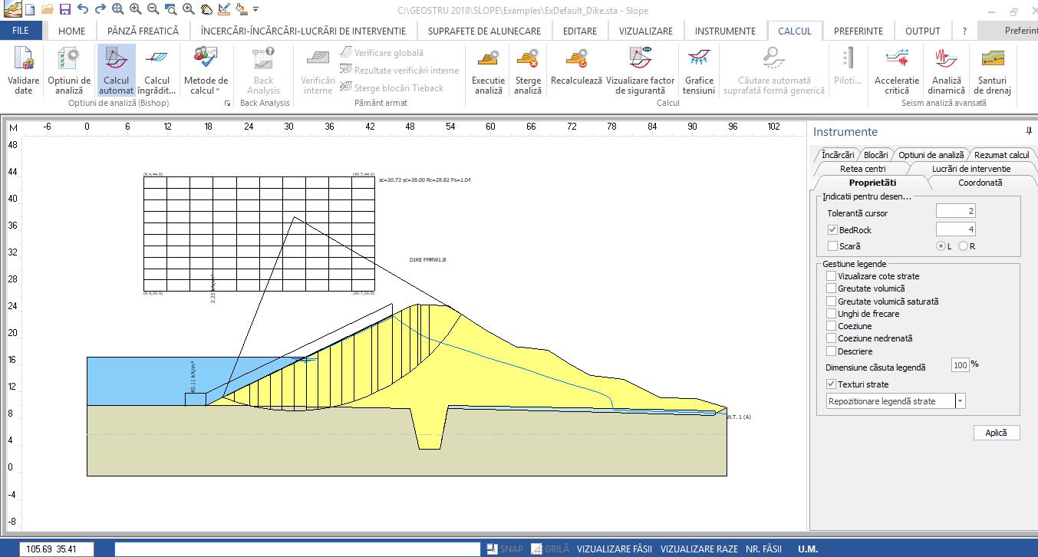Activate the zoom window tool
This screenshot has width=1038, height=557.
coord(170,9)
